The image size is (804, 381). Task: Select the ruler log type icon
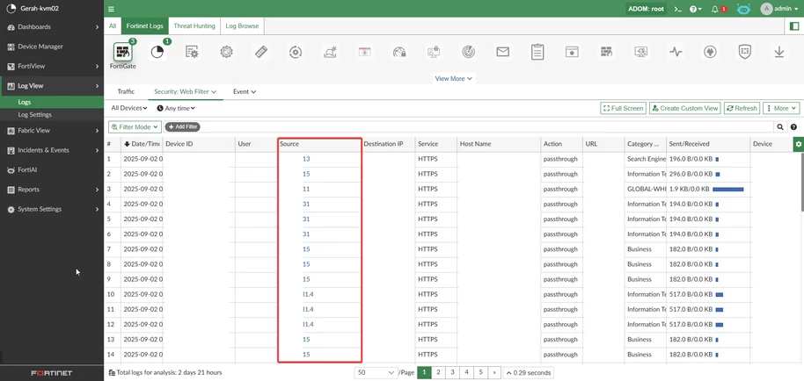coord(261,52)
